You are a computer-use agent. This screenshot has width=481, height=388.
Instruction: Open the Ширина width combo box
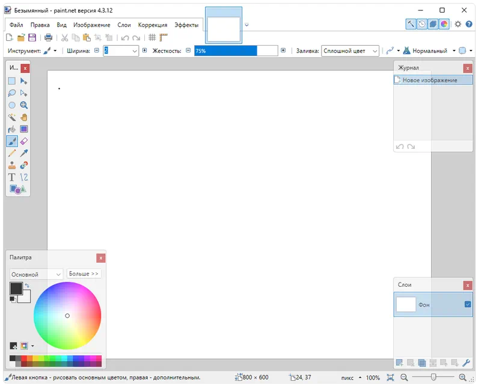[121, 51]
